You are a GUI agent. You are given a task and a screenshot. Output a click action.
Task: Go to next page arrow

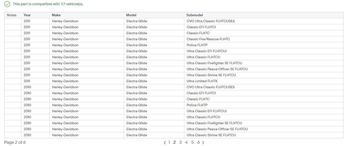click(x=203, y=142)
